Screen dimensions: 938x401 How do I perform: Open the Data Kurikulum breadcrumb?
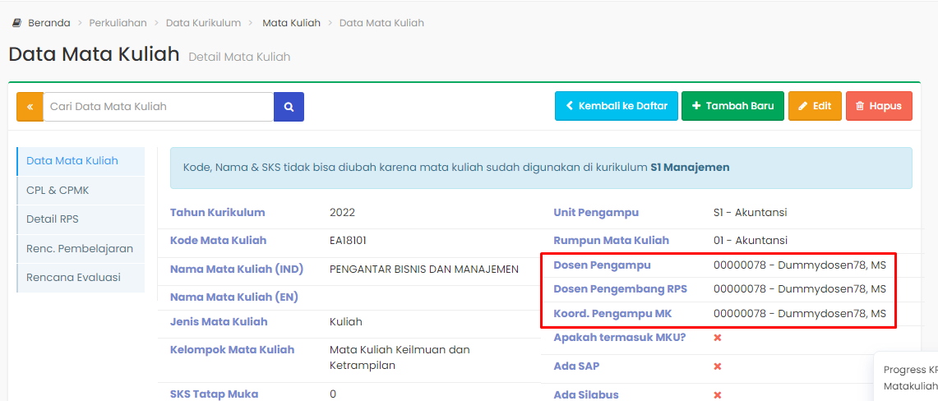click(x=203, y=23)
